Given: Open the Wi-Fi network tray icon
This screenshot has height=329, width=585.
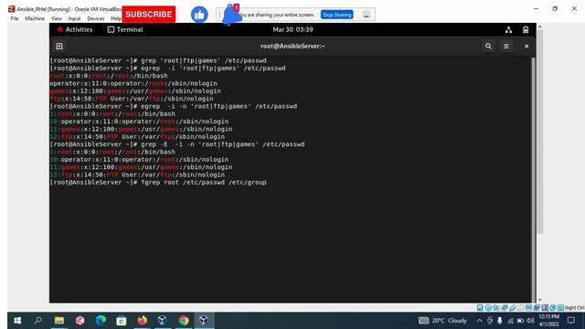Looking at the screenshot, I should (511, 321).
